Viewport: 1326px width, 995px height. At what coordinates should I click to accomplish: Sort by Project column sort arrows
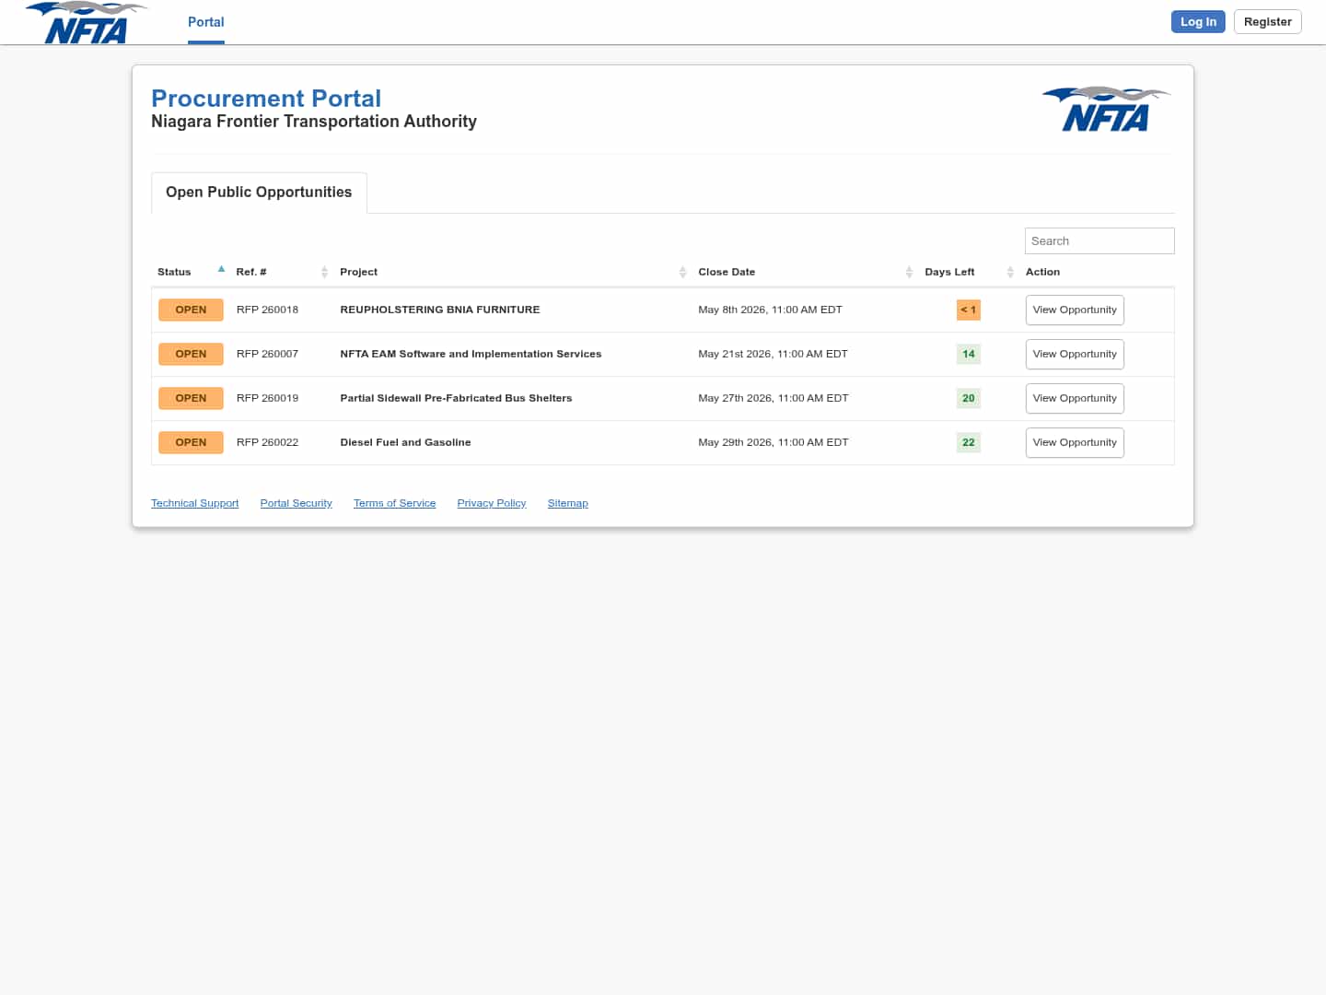(x=682, y=272)
